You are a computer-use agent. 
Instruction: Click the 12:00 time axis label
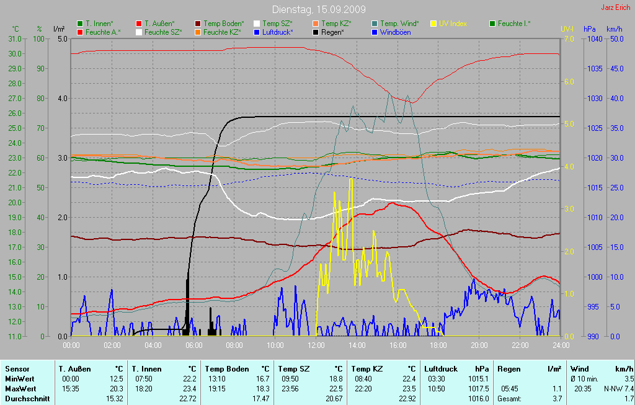[317, 345]
